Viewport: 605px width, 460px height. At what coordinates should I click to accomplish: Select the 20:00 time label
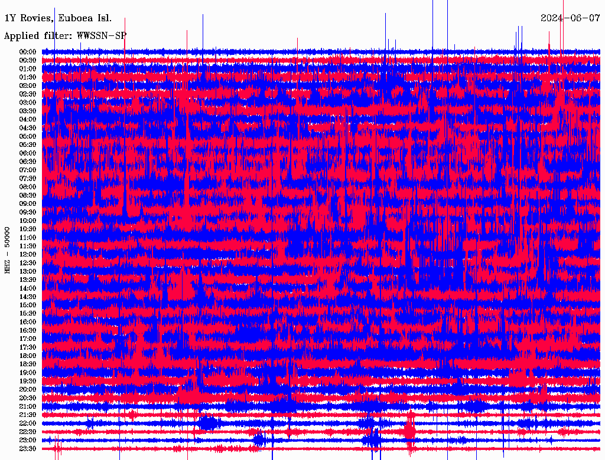pos(28,389)
